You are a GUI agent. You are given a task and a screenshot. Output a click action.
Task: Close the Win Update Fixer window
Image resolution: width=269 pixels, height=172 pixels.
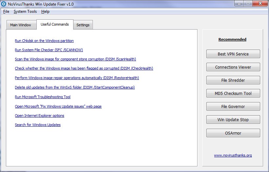pyautogui.click(x=260, y=3)
